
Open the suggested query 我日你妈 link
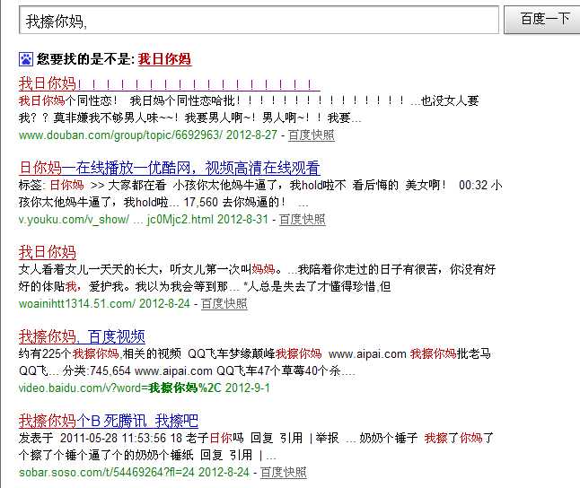tap(164, 59)
